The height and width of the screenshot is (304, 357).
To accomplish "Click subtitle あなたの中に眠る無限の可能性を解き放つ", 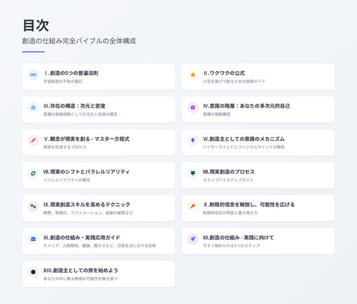I will [80, 279].
